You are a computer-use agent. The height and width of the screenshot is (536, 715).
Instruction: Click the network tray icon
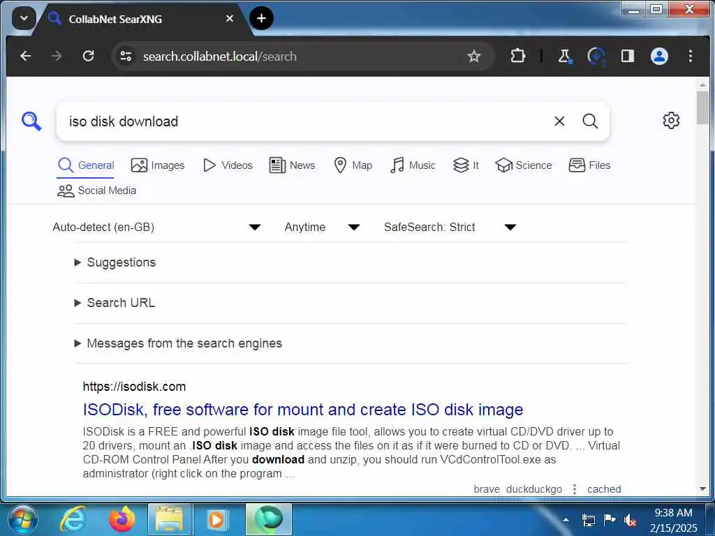click(588, 519)
